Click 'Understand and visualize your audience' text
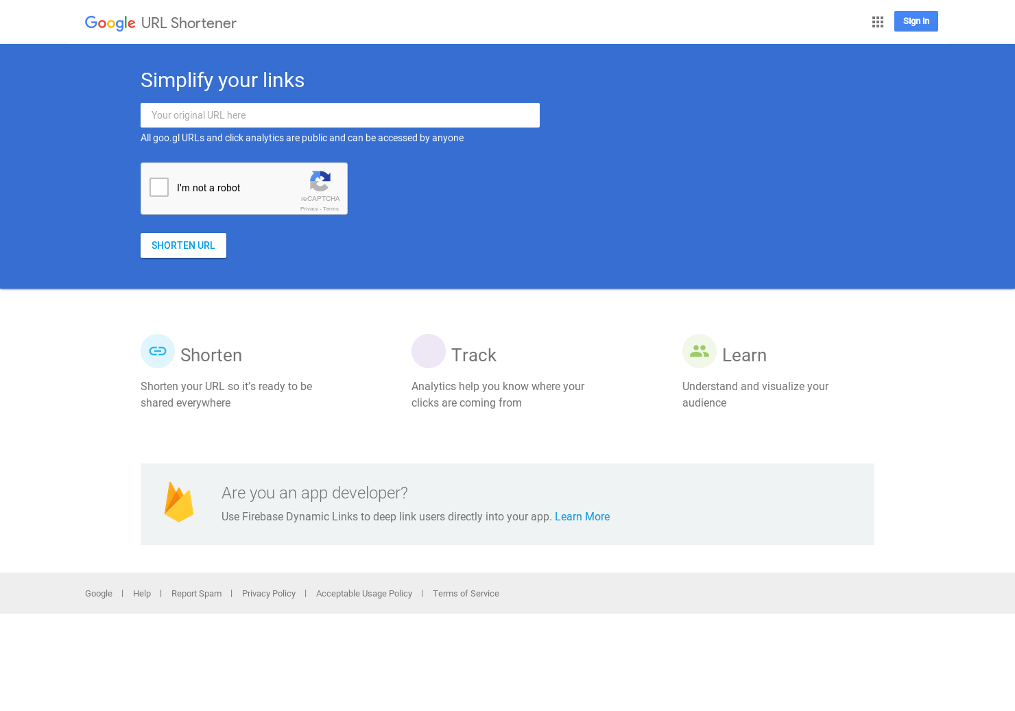The width and height of the screenshot is (1015, 711). (755, 395)
